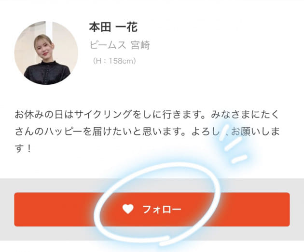
Task: Select the staff name 本田 一花
Action: point(113,27)
